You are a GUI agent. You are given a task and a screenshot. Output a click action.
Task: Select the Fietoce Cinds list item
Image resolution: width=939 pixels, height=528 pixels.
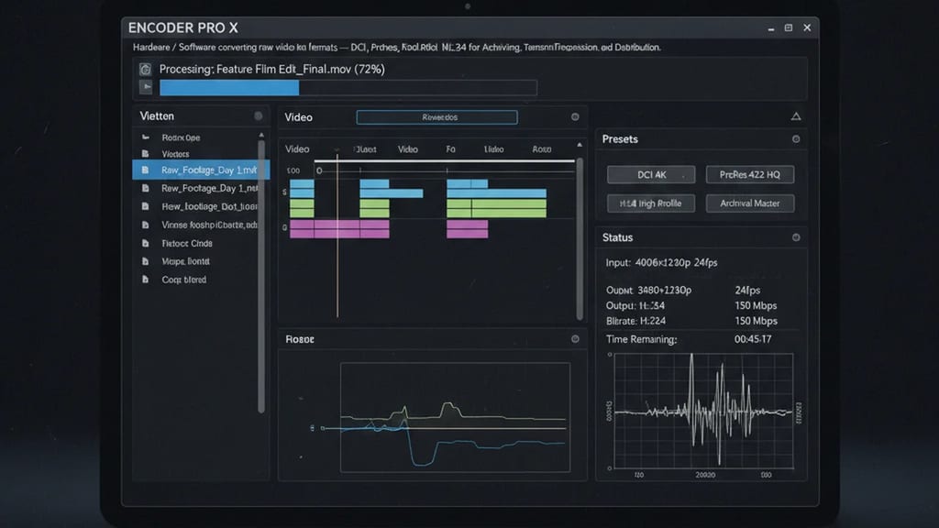(187, 244)
